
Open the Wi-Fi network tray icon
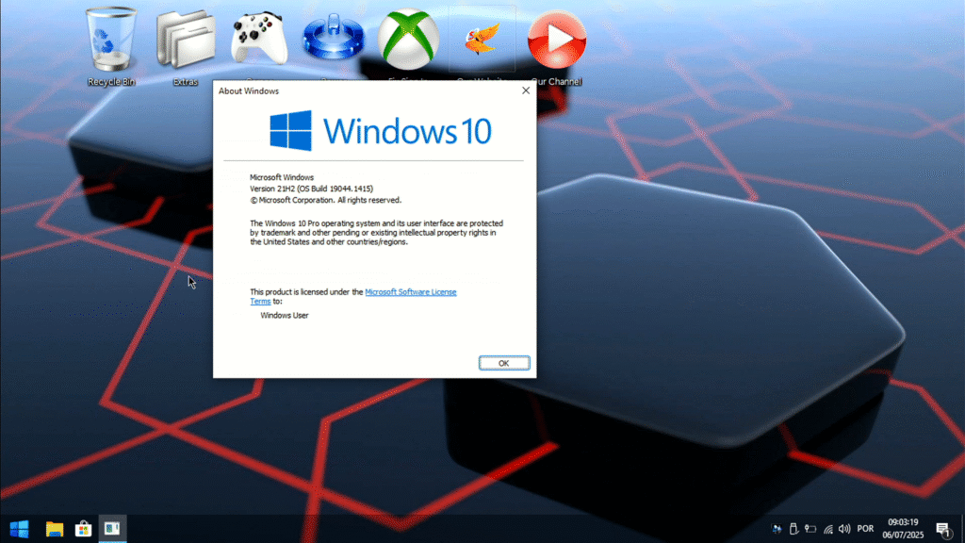(827, 529)
